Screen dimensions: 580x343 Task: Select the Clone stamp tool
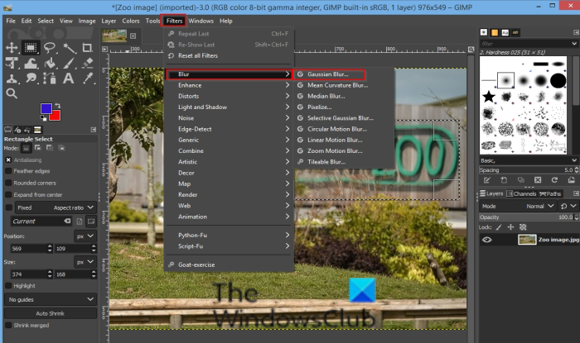(12, 79)
